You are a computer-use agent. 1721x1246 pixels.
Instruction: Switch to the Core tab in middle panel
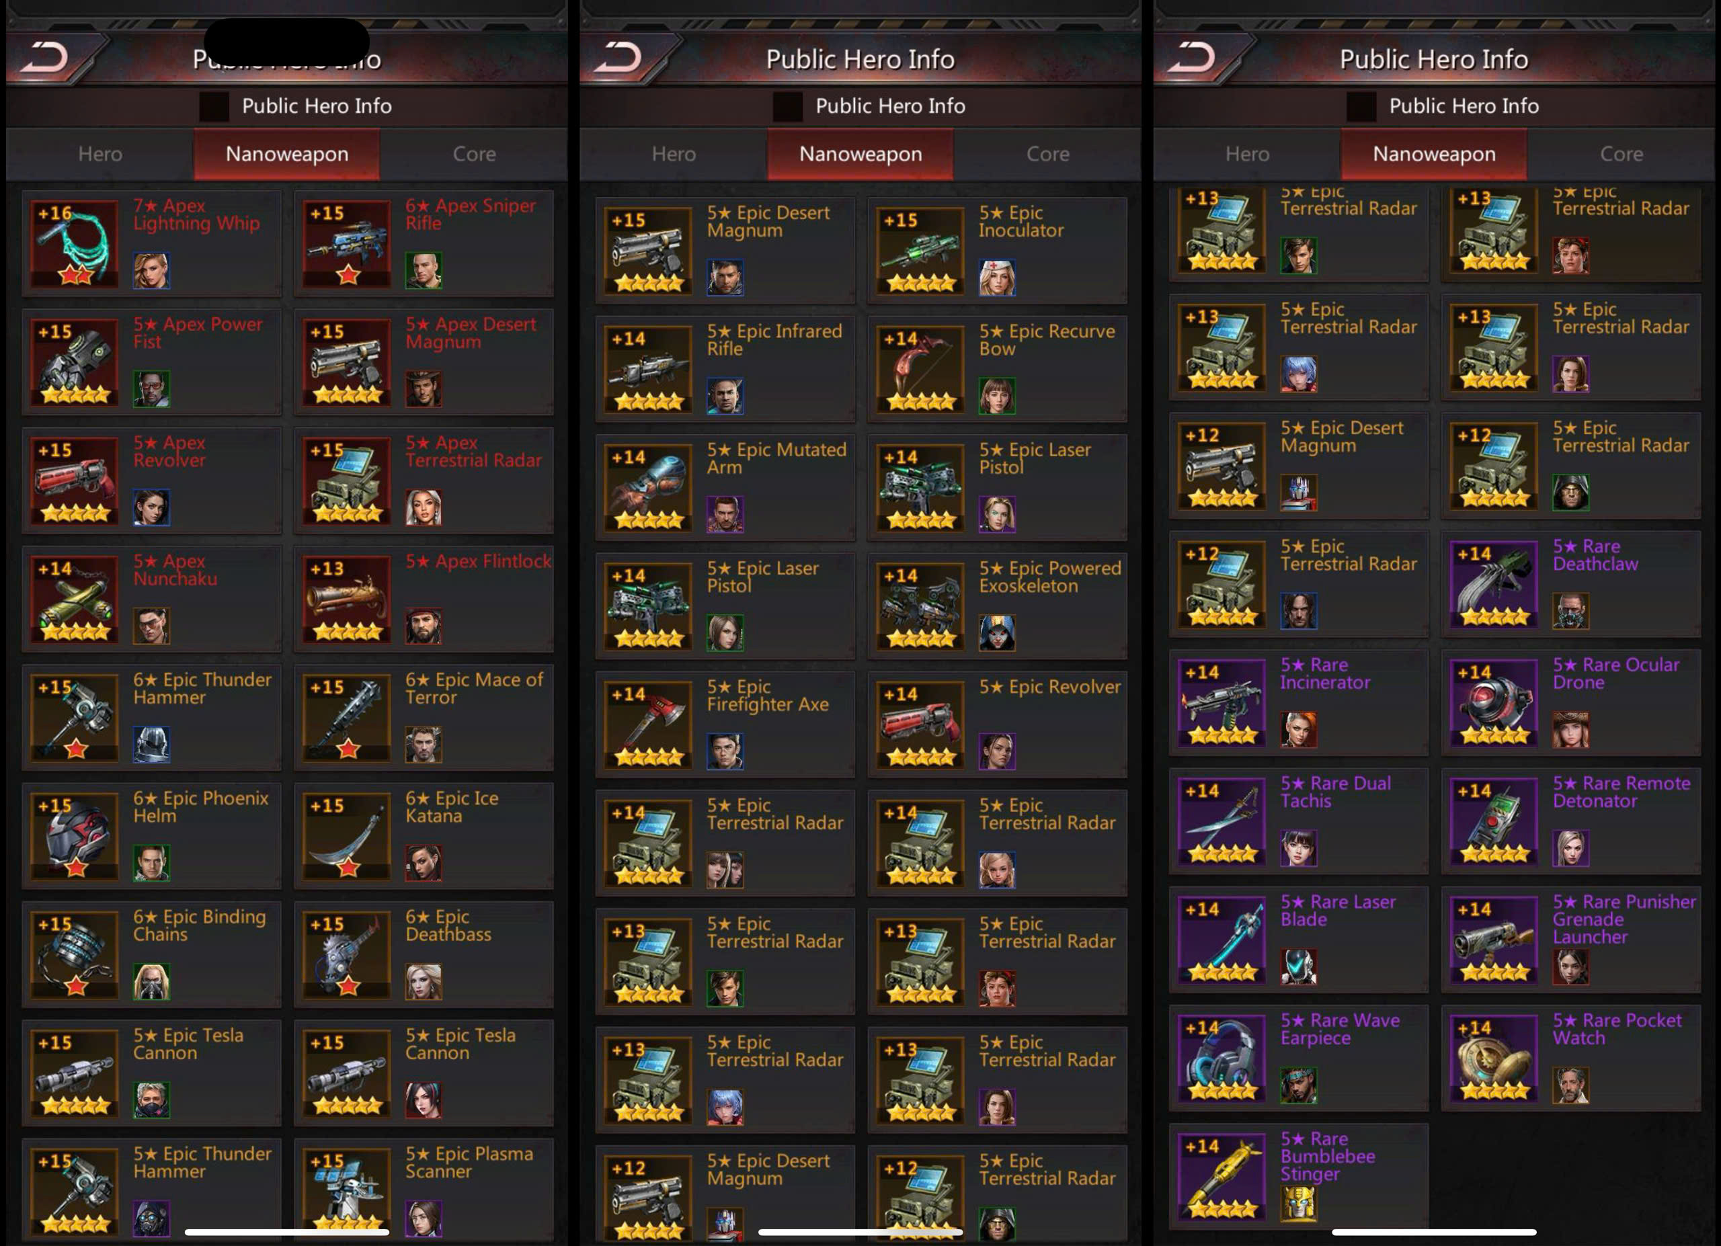click(1048, 154)
